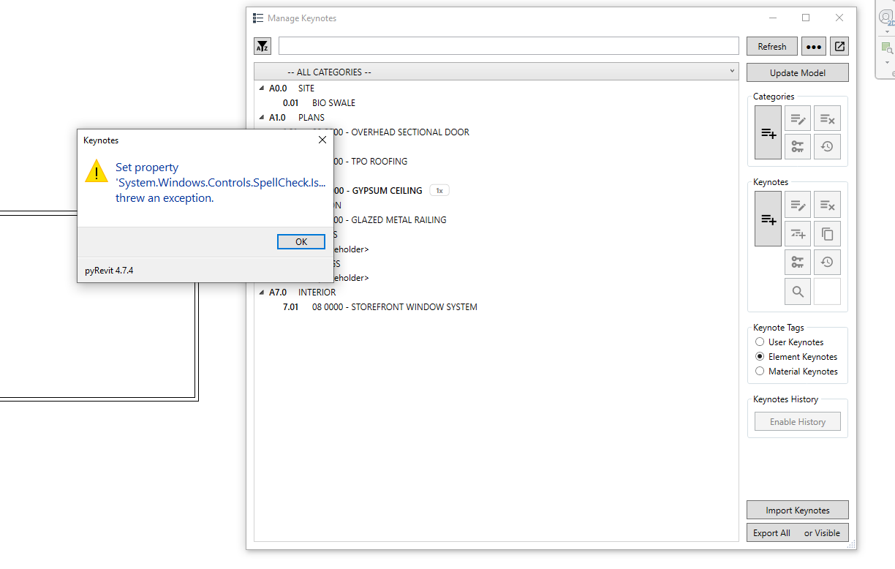Click the re-key keynote icon

pyautogui.click(x=798, y=262)
